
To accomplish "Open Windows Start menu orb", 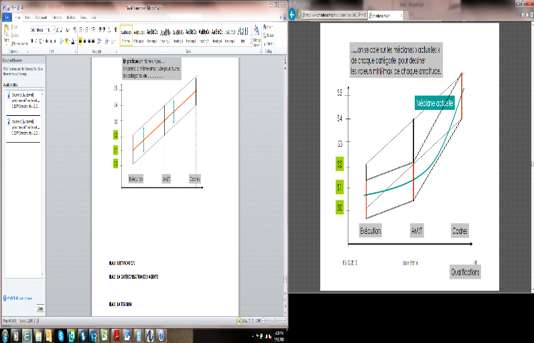I will click(x=5, y=336).
